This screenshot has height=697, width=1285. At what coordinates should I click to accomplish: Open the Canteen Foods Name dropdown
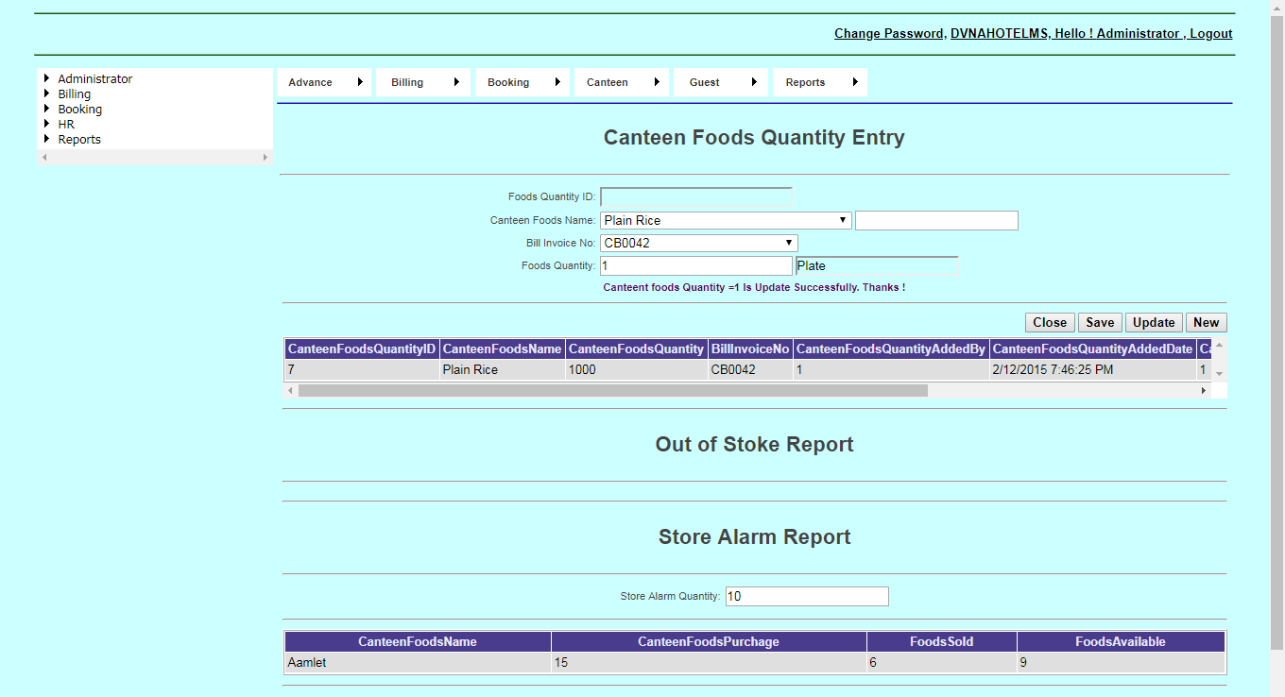click(x=726, y=220)
